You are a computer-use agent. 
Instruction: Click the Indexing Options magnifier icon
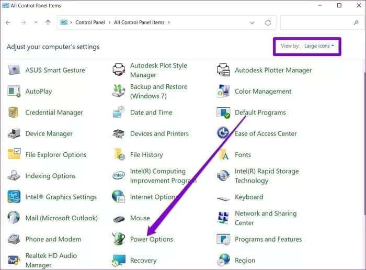14,175
